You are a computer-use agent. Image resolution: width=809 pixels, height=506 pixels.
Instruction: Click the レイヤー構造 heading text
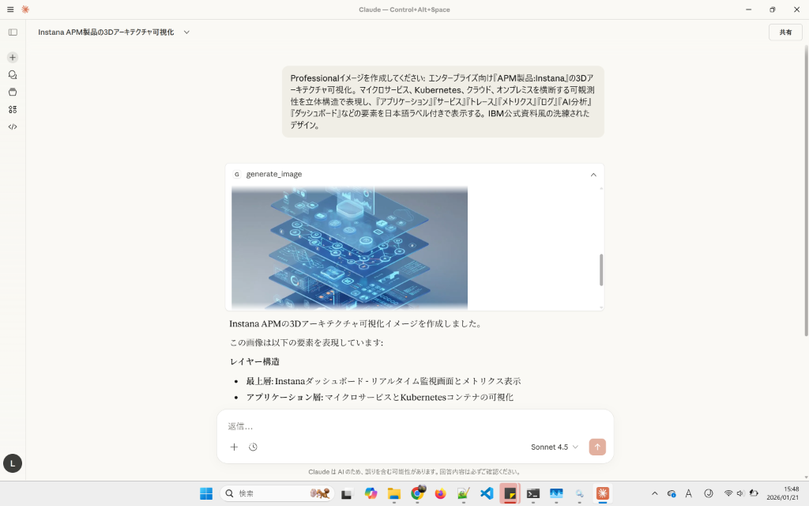point(255,361)
